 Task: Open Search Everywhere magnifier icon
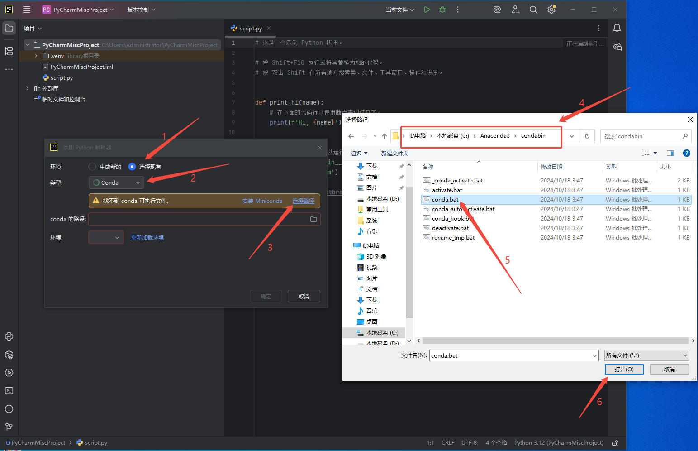point(533,10)
